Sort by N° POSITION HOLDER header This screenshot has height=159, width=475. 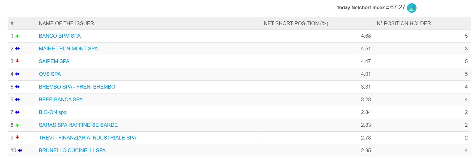pos(404,23)
